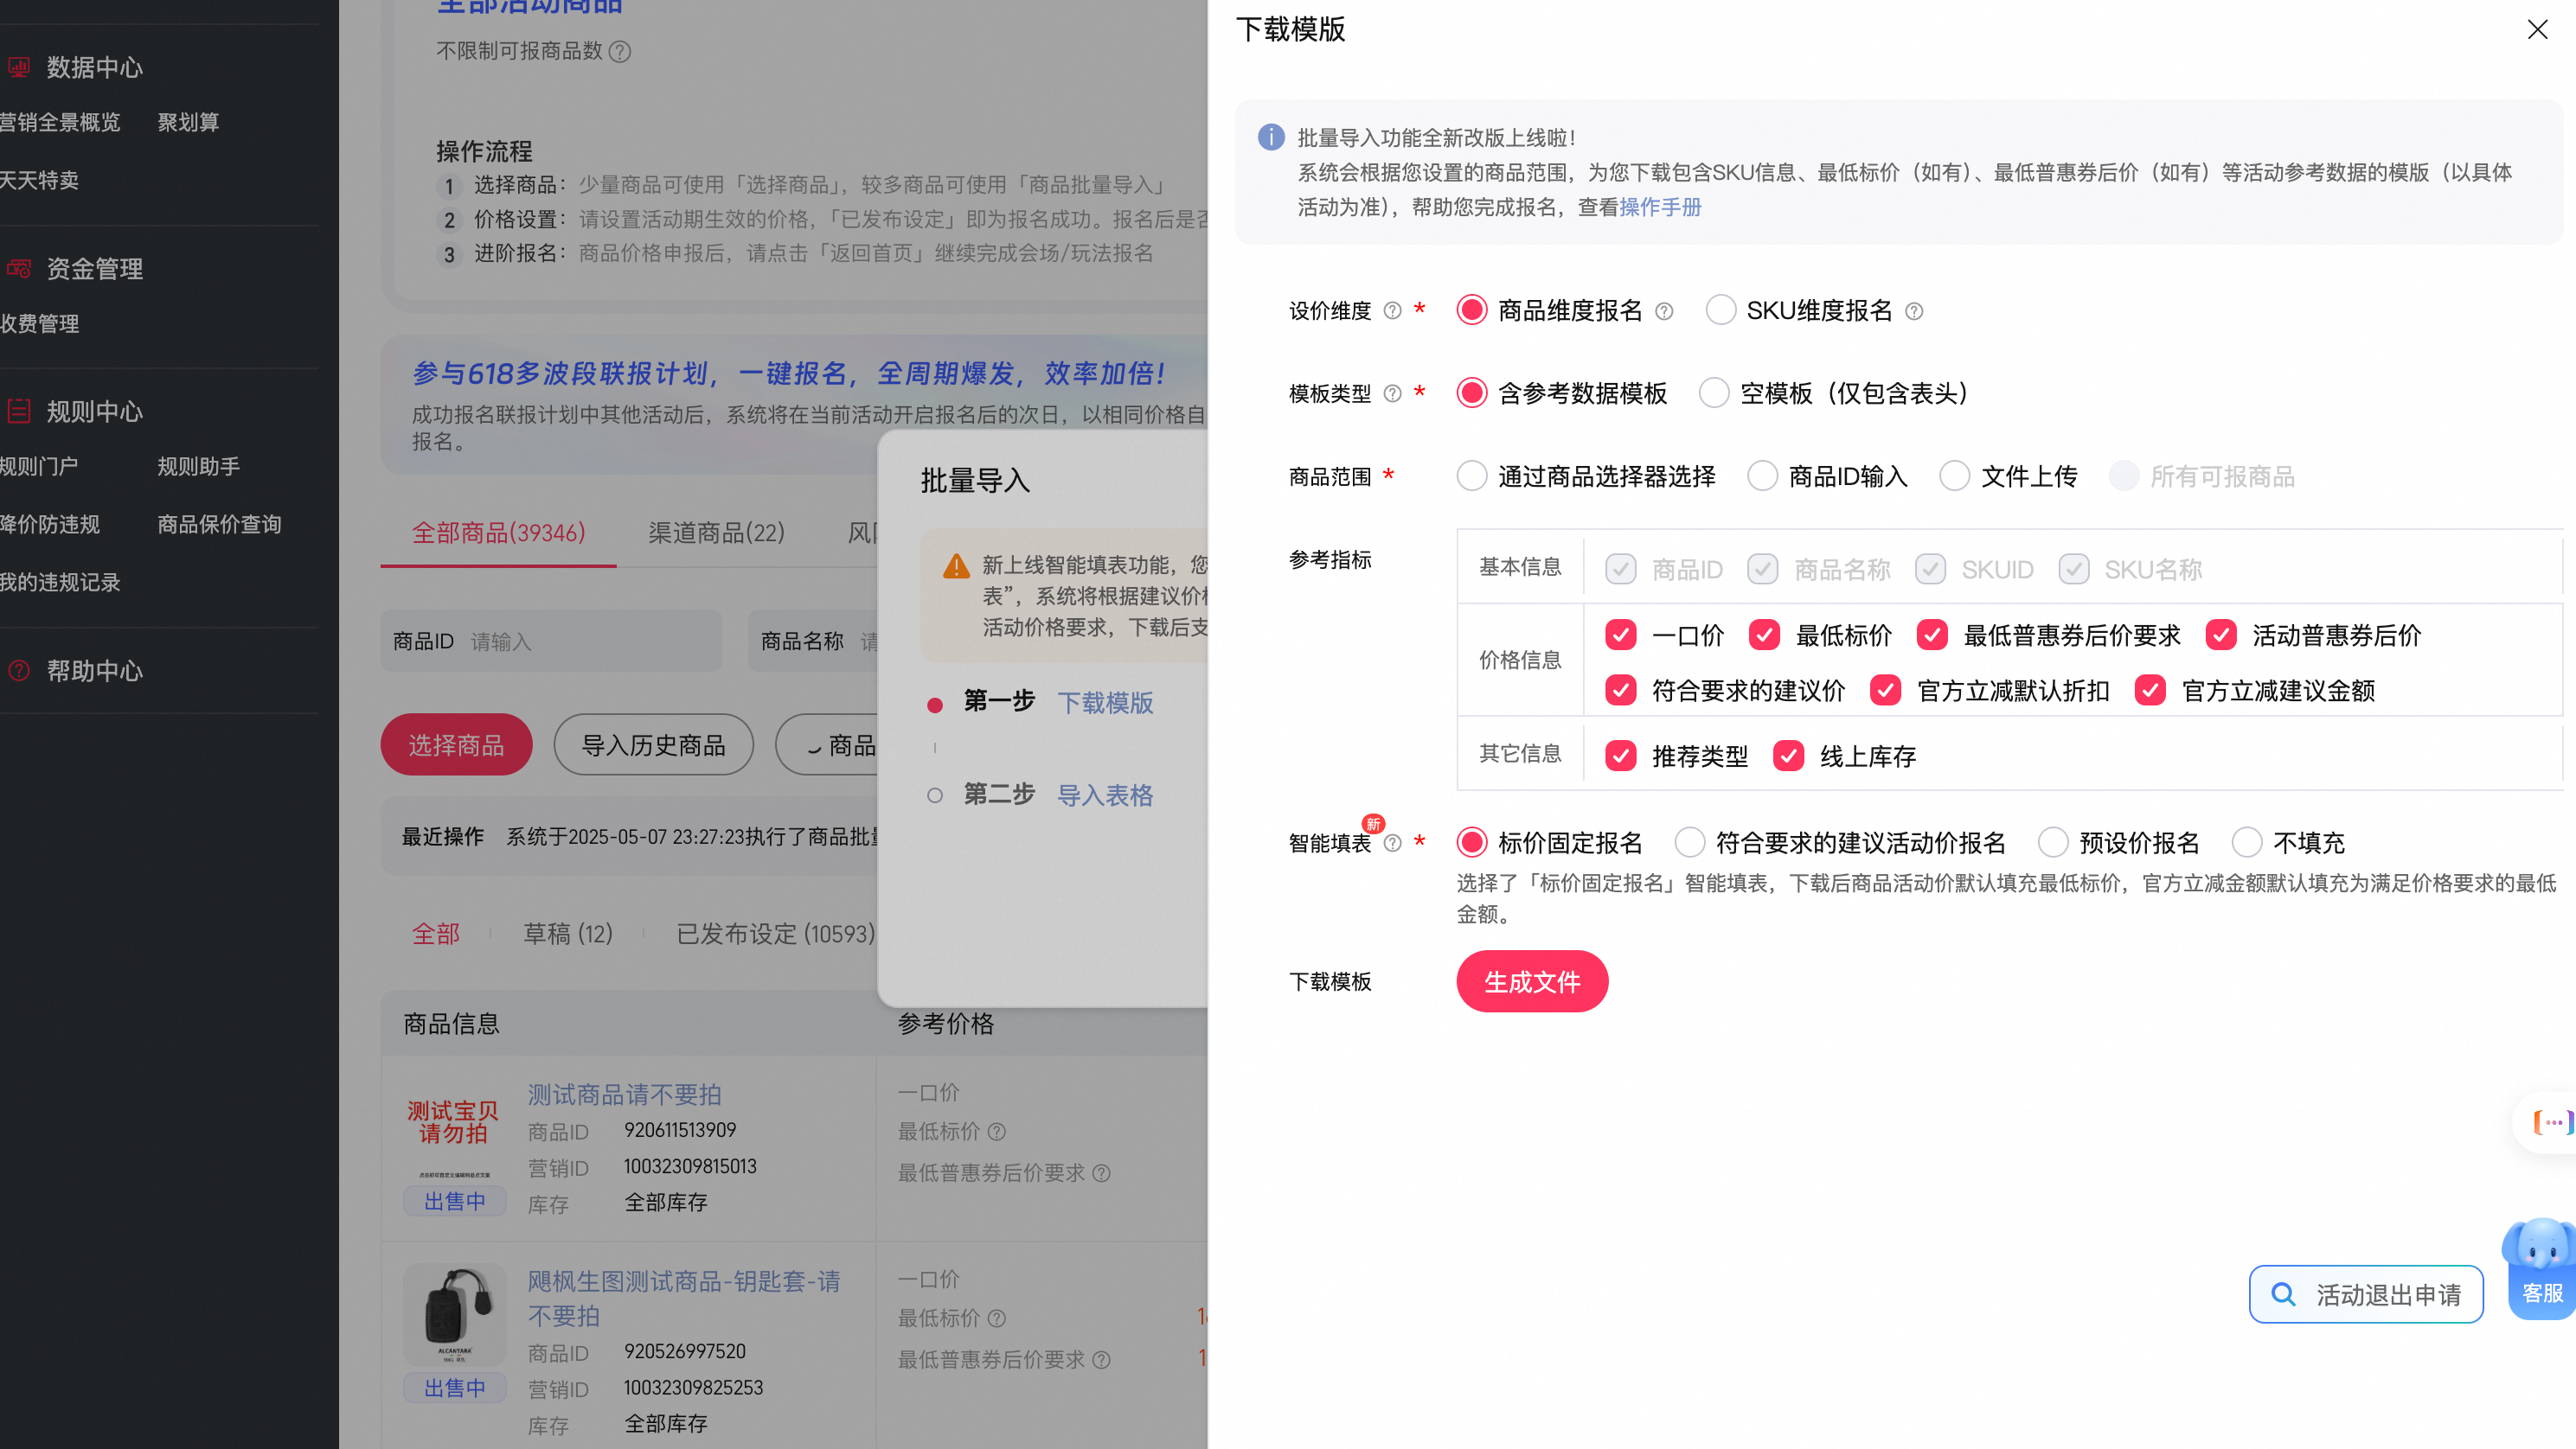Click the 数据中心 sidebar icon
The height and width of the screenshot is (1449, 2576).
pos(19,67)
